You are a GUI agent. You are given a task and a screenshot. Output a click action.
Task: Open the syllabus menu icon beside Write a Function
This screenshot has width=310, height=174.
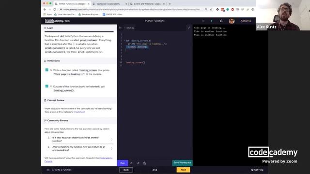coord(48,170)
